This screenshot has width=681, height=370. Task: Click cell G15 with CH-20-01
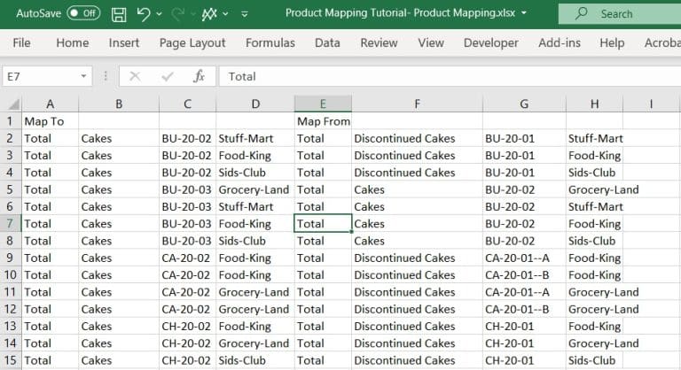click(x=524, y=360)
